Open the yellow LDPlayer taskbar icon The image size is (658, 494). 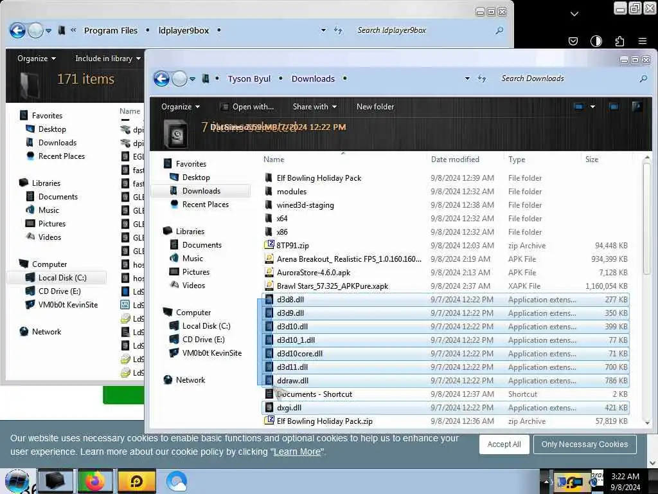(137, 481)
